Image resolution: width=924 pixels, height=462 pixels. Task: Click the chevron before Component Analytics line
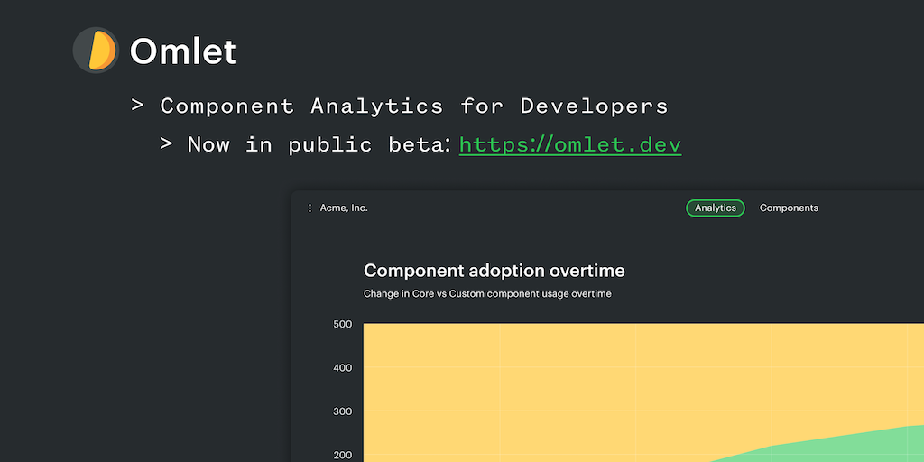pyautogui.click(x=137, y=106)
